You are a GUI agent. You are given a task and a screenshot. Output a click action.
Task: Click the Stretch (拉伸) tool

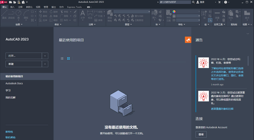[x=43, y=20]
